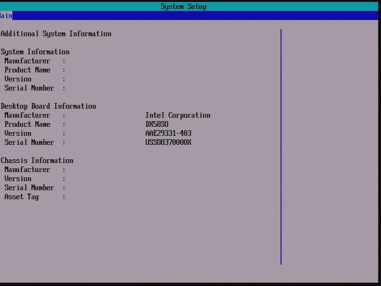381x286 pixels.
Task: Select the AAE29331-403 board version value
Action: tap(168, 133)
